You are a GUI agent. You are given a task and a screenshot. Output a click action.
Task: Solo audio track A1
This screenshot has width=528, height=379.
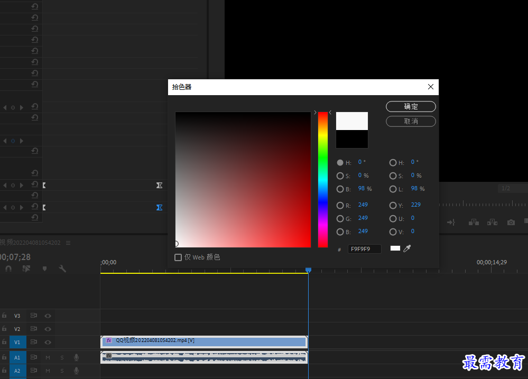click(x=62, y=357)
